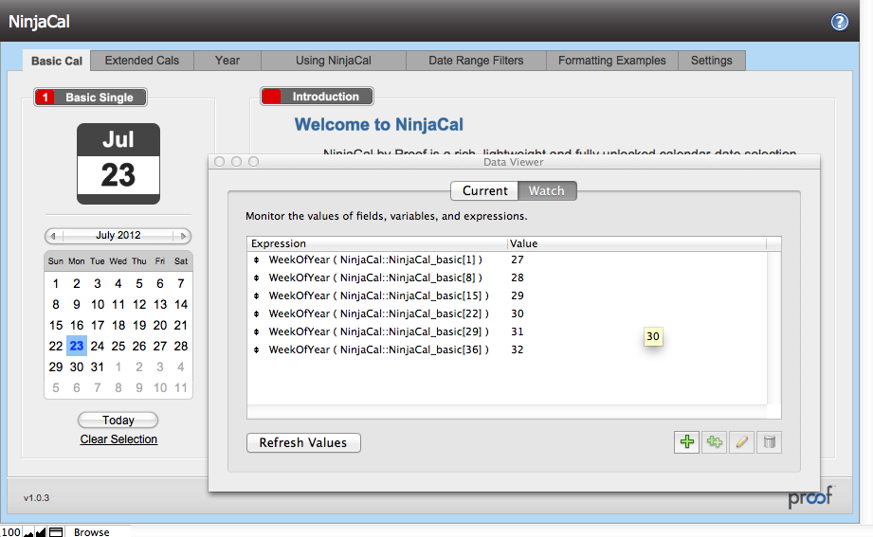
Task: Select July 13 in the calendar
Action: [160, 304]
